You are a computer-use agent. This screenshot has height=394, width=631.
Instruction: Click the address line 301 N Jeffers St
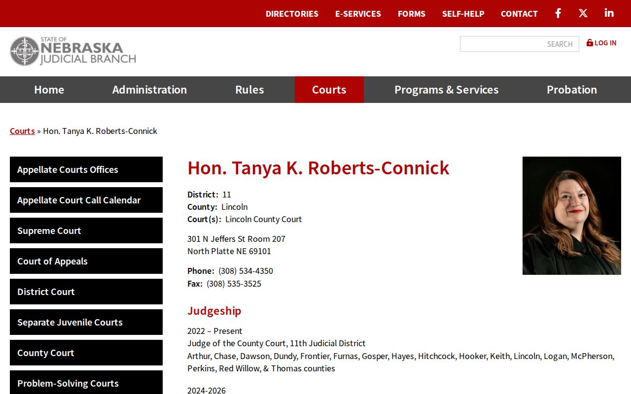coord(236,239)
